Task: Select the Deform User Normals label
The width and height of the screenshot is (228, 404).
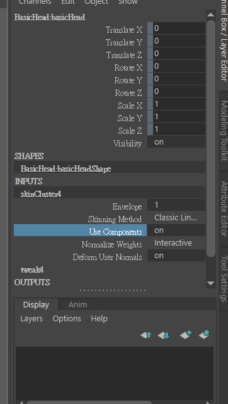Action: [108, 257]
